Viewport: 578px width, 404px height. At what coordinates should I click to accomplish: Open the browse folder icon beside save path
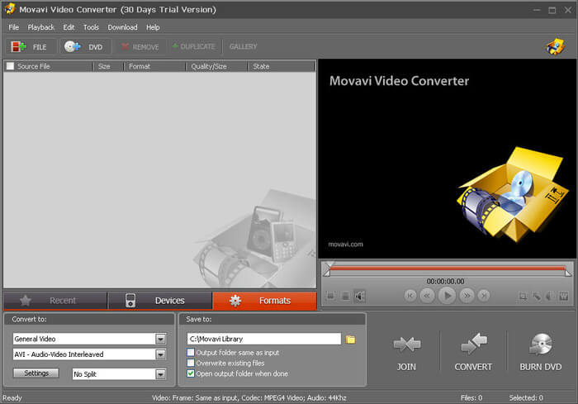(x=350, y=339)
